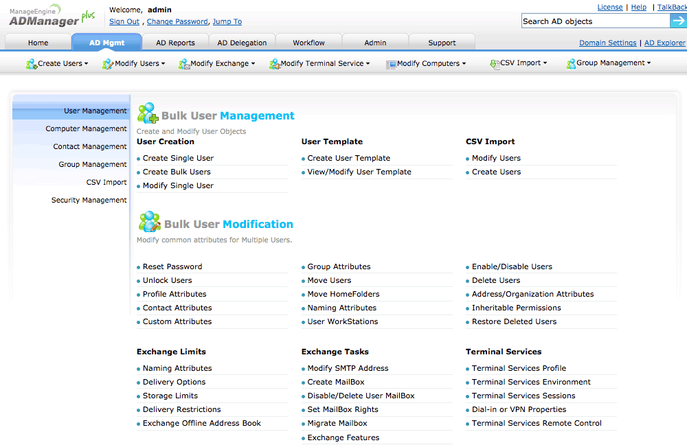Viewport: 687px width, 445px height.
Task: Select Computer Management in the sidebar
Action: click(86, 128)
